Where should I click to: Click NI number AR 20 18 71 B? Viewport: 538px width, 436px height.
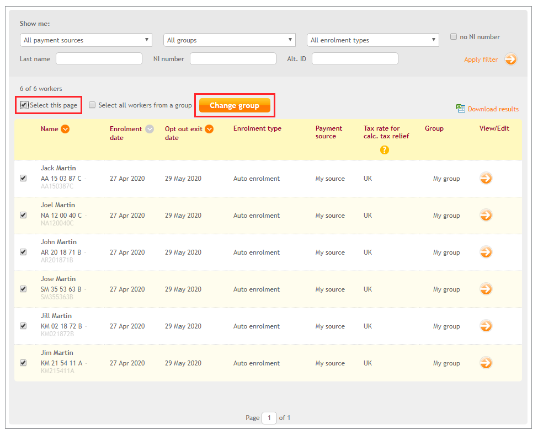pyautogui.click(x=61, y=252)
